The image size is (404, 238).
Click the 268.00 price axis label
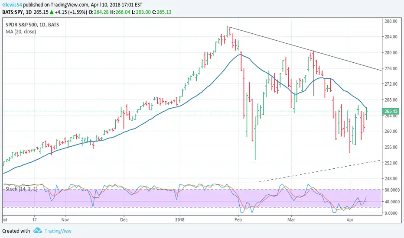(x=391, y=100)
